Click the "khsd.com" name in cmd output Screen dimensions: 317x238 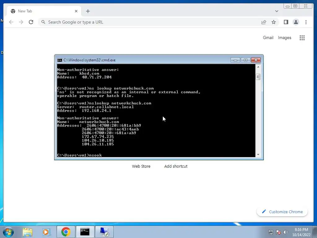pyautogui.click(x=89, y=73)
